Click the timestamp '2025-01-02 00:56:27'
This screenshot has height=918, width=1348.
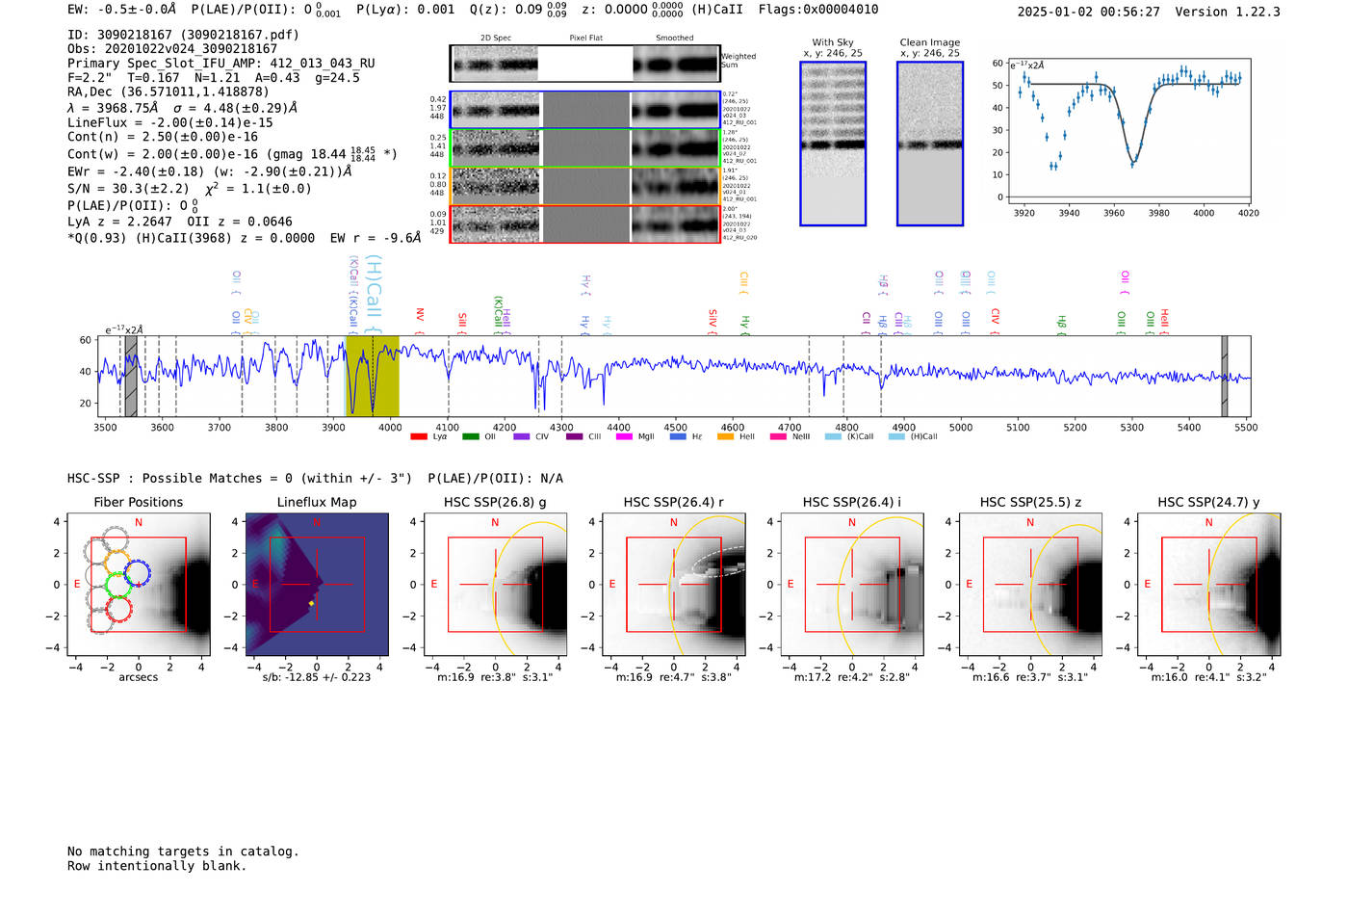tap(1088, 13)
